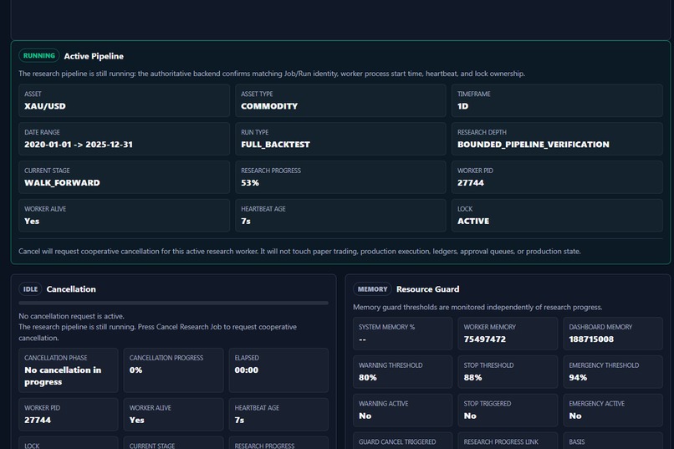The height and width of the screenshot is (449, 674).
Task: Click the ACTIVE lock value
Action: (473, 221)
